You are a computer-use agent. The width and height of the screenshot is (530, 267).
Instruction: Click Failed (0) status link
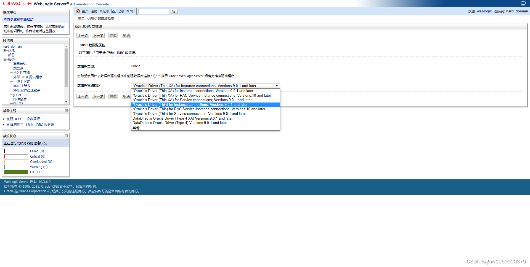click(x=37, y=151)
